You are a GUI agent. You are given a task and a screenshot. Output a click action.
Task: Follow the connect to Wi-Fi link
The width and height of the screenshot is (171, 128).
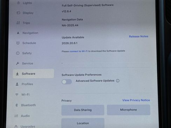coord(78,51)
